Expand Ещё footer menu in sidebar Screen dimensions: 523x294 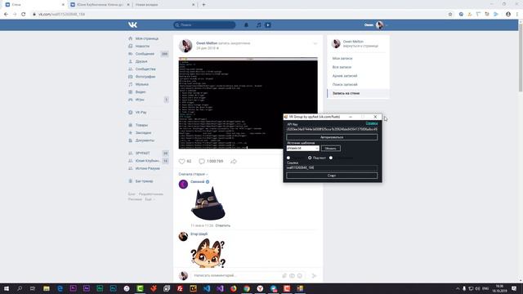coord(150,199)
